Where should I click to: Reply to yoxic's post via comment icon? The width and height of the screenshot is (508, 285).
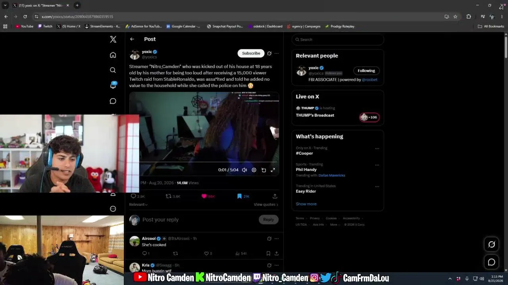coord(133,196)
